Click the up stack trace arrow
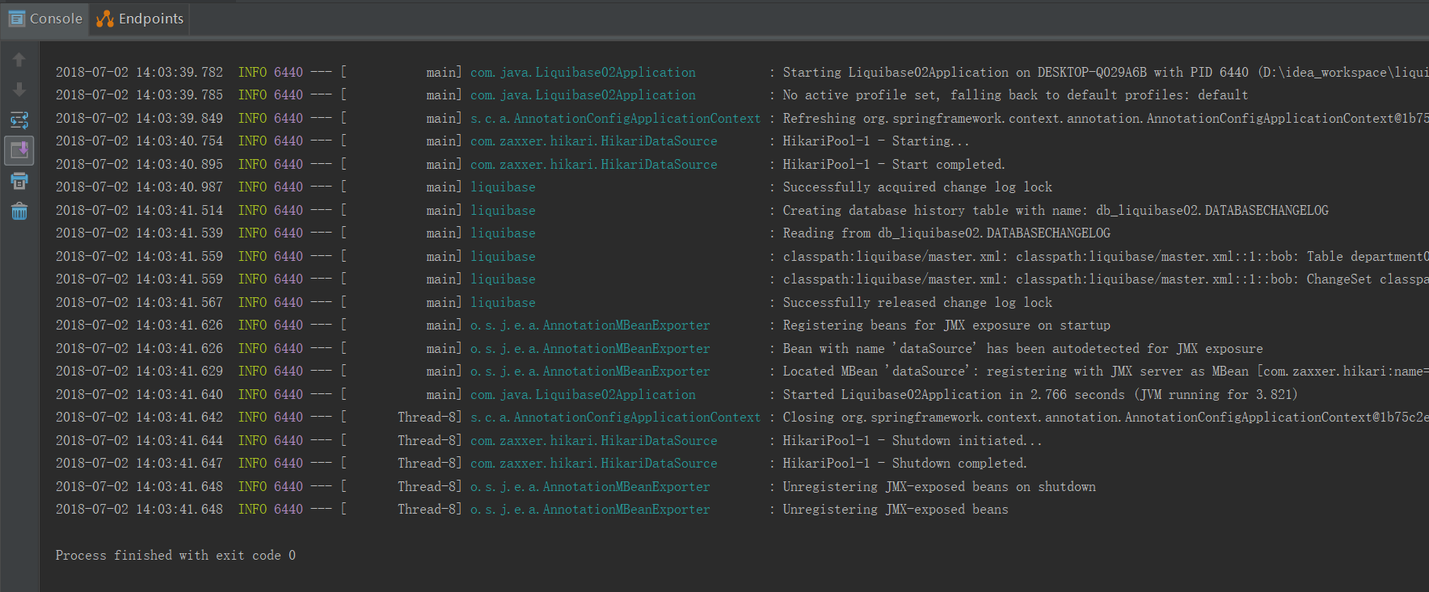1429x592 pixels. pos(19,60)
